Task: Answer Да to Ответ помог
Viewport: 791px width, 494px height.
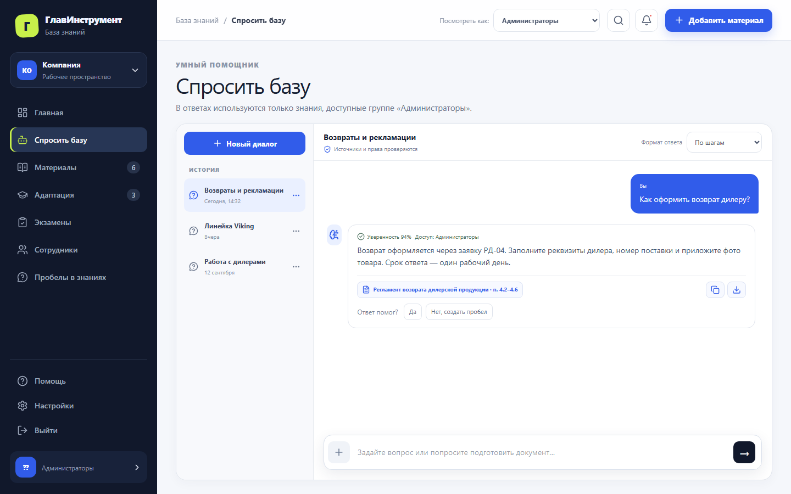Action: [x=413, y=312]
